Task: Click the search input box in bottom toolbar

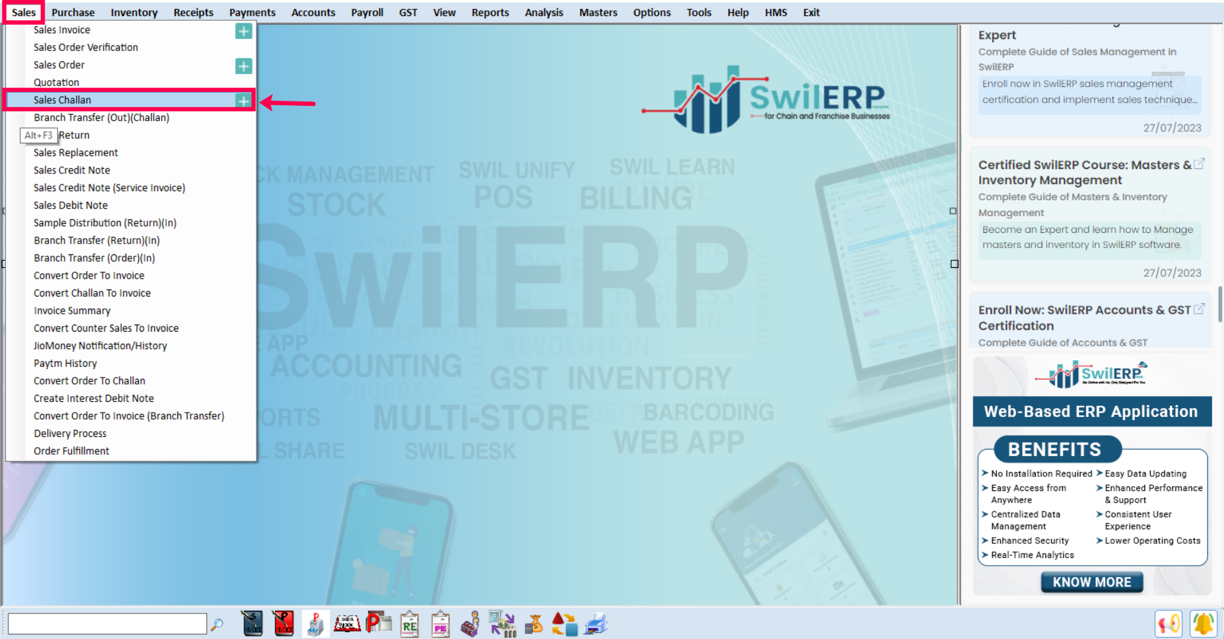Action: (x=107, y=624)
